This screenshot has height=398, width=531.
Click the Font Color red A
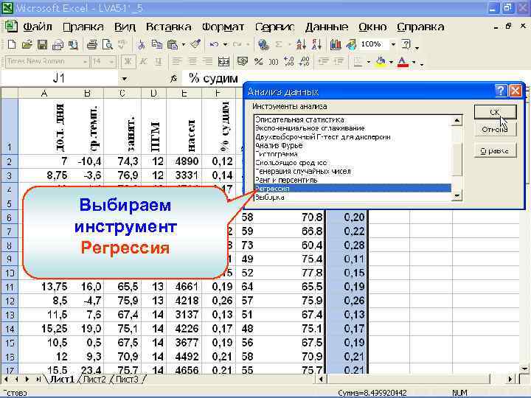point(403,62)
